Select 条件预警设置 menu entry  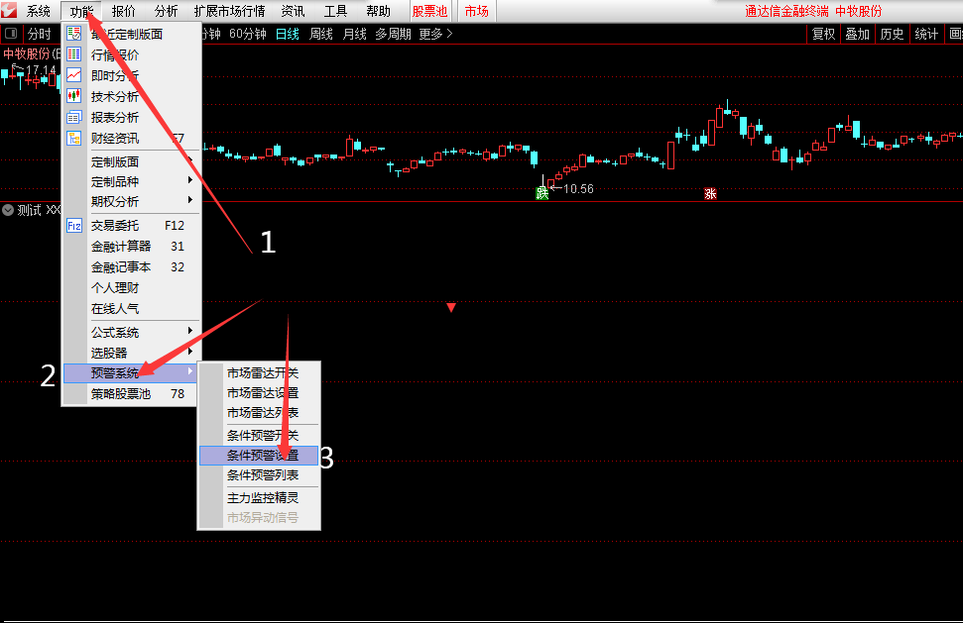[262, 456]
